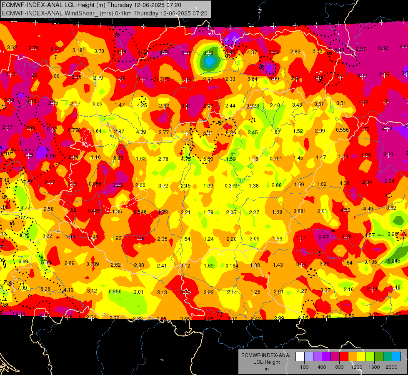Screen dimensions: 408x375
Task: Click the wind shear value 2.00
Action: pyautogui.click(x=140, y=185)
